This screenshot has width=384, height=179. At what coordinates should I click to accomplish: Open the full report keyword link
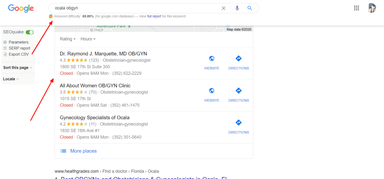point(154,16)
